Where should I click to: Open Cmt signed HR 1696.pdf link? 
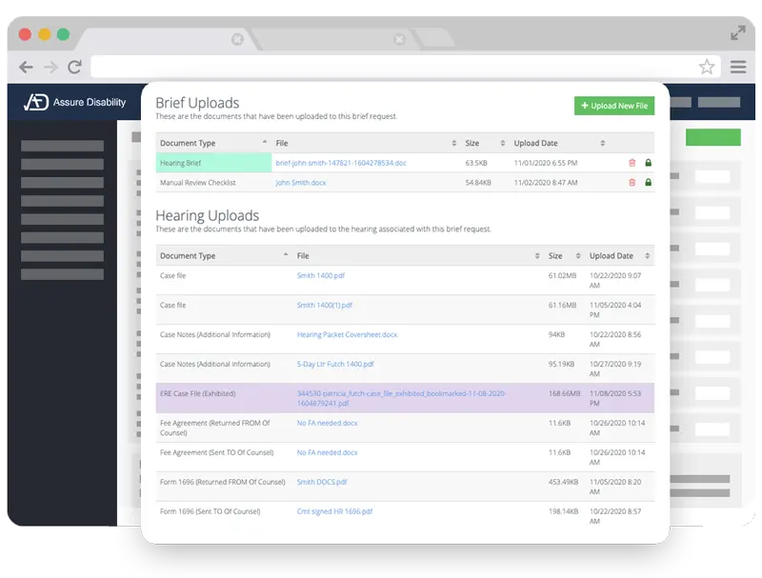(x=335, y=511)
